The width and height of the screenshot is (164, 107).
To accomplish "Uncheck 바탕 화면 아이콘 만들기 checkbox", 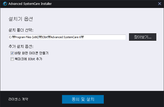I will pyautogui.click(x=12, y=53).
